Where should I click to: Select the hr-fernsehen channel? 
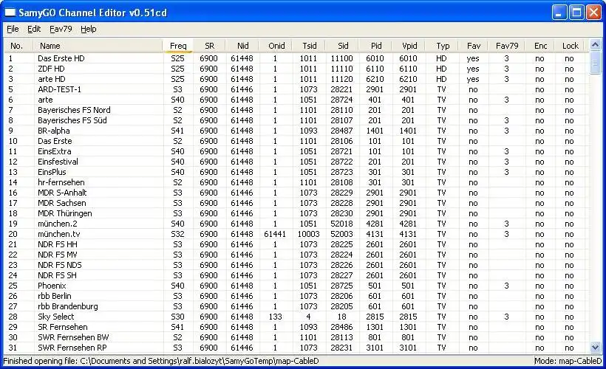tap(61, 182)
